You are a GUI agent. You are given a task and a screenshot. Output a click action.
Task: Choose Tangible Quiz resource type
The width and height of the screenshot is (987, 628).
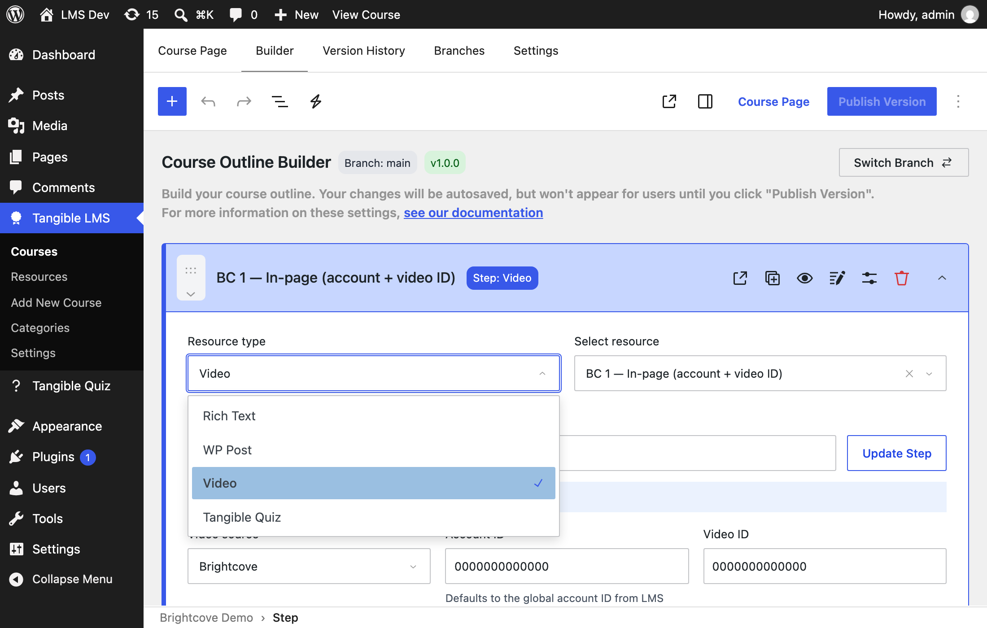pyautogui.click(x=374, y=517)
